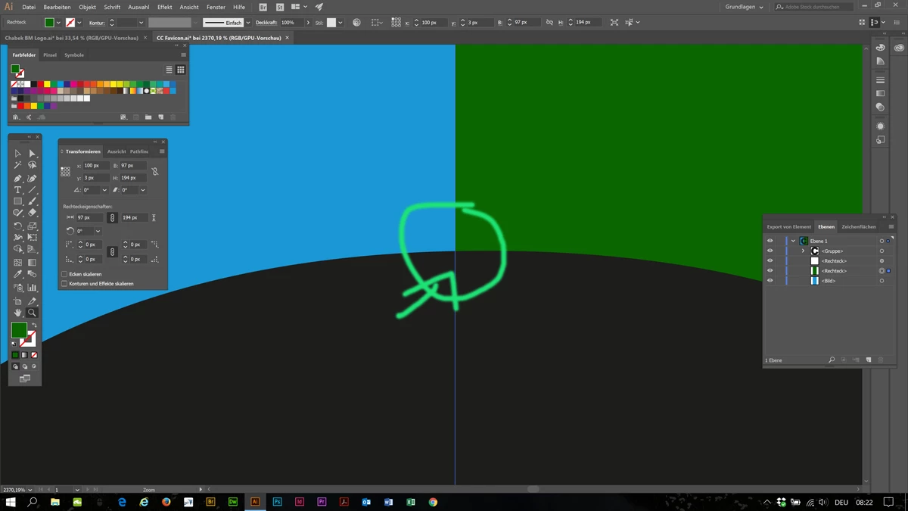Screen dimensions: 908x511
Task: Show swatches in list view
Action: click(169, 70)
